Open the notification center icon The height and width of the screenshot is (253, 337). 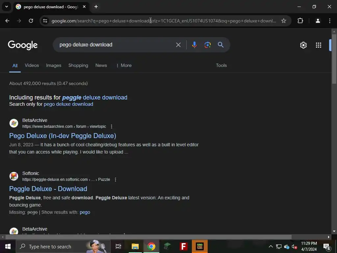coord(327,247)
